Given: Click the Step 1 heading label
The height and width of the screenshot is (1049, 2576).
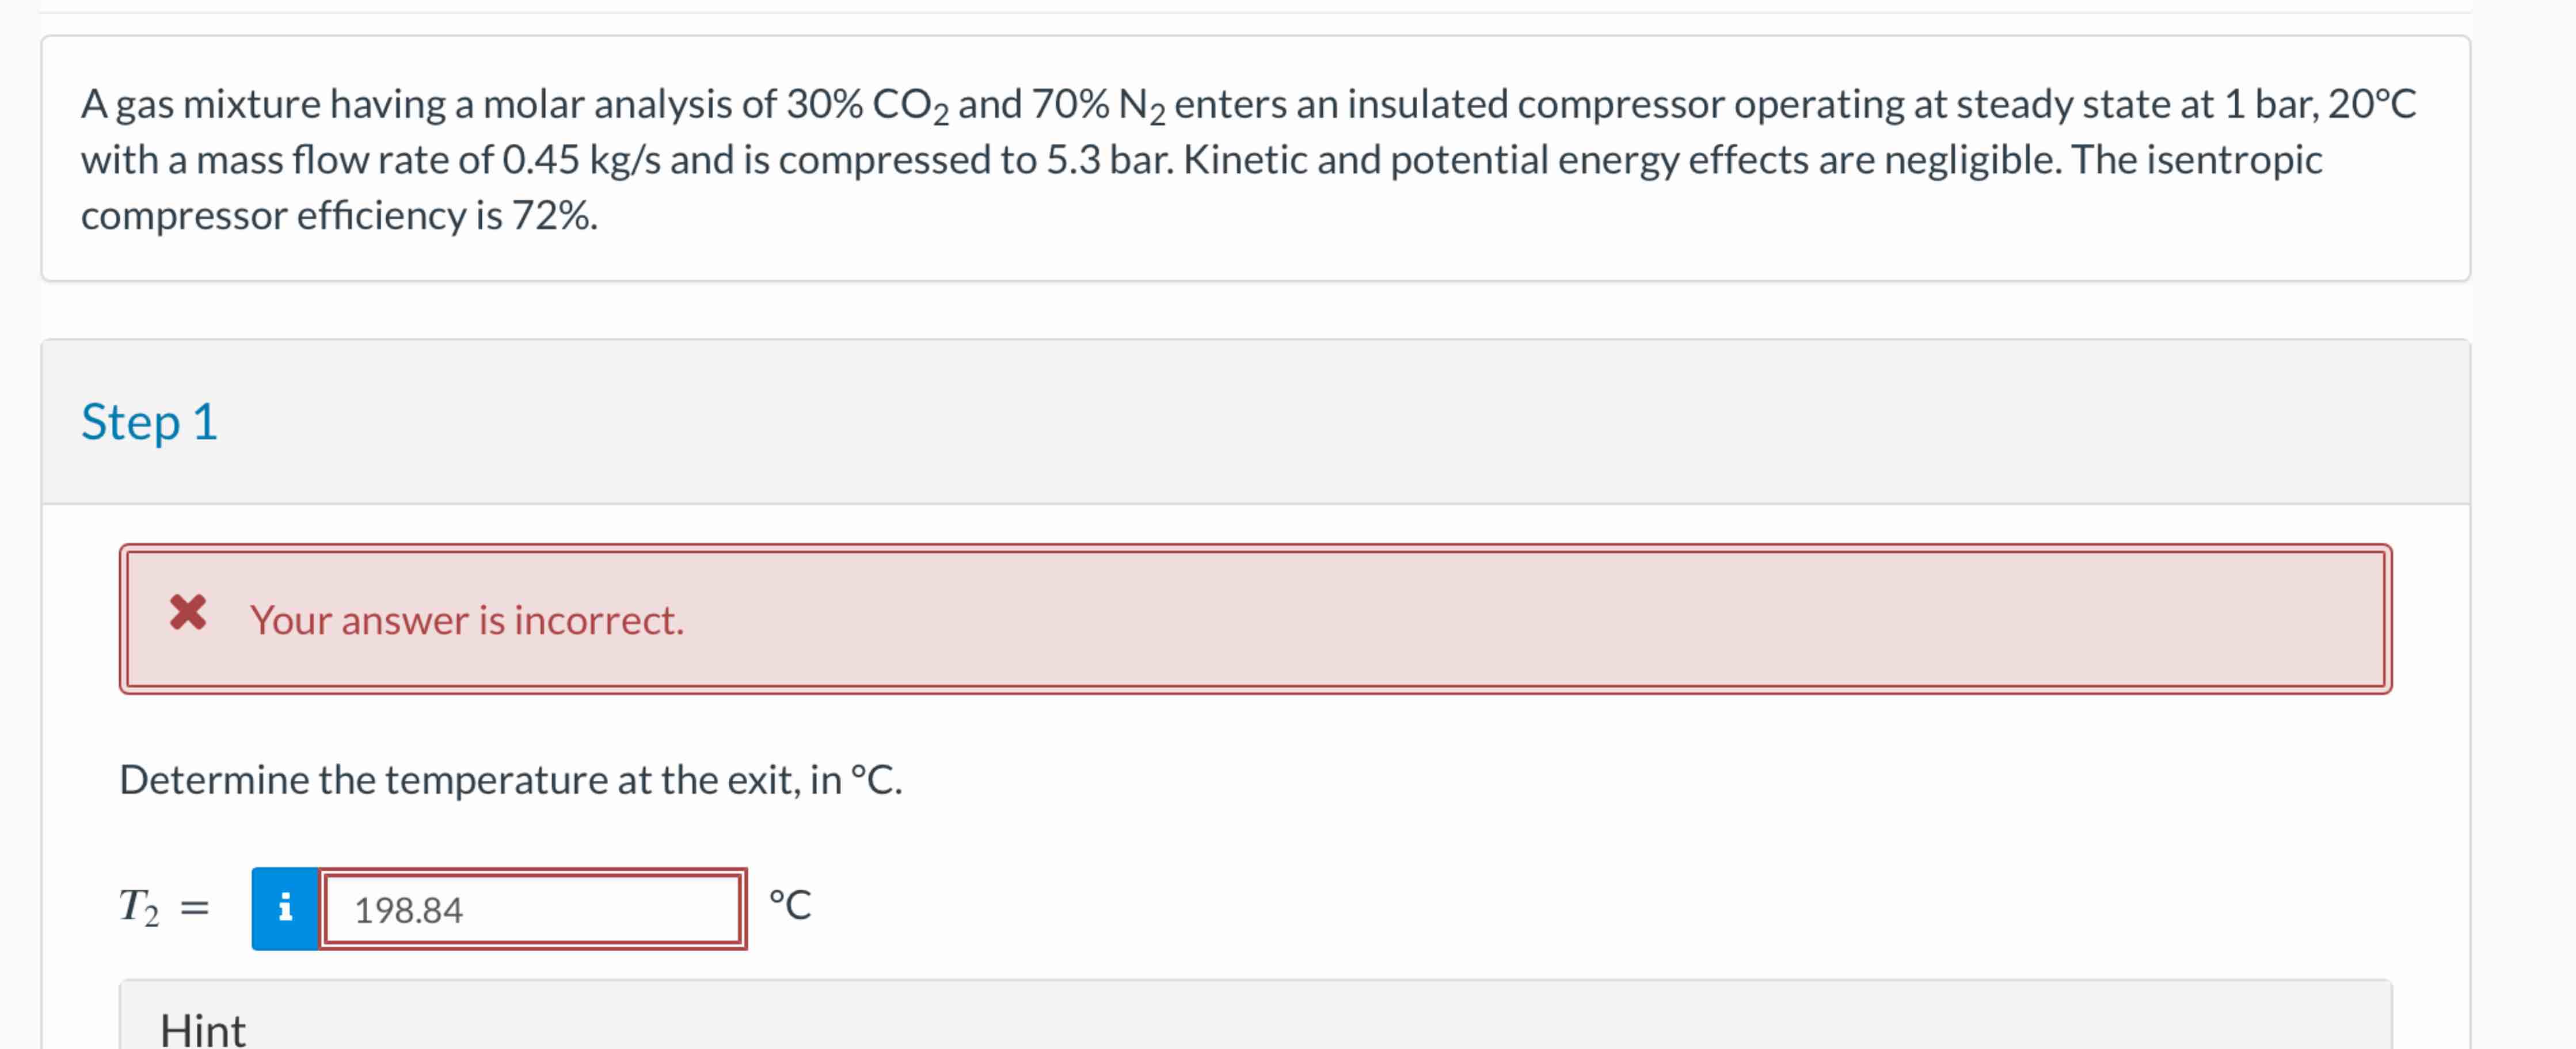Looking at the screenshot, I should 150,421.
